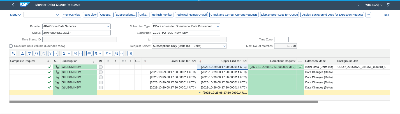Image resolution: width=400 pixels, height=114 pixels.
Task: Click Display Error Logs for Queue
Action: click(x=279, y=15)
